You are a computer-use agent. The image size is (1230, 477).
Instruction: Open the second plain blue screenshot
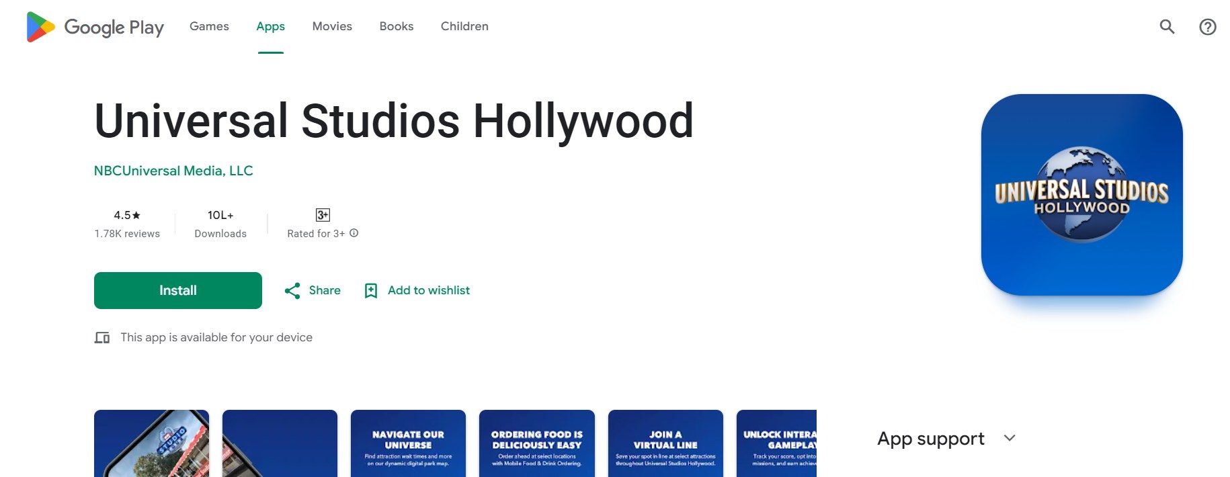click(280, 443)
